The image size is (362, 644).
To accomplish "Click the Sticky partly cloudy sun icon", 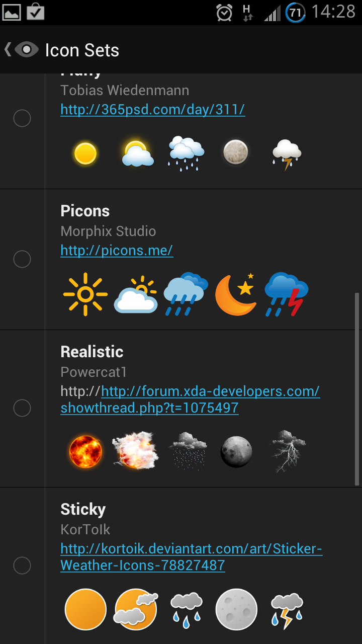I will pyautogui.click(x=136, y=609).
